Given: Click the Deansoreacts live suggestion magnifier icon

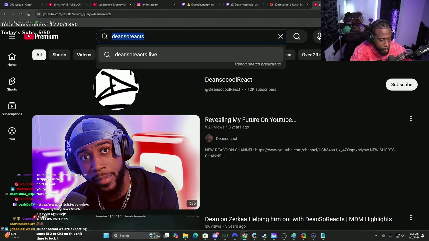Looking at the screenshot, I should coord(107,55).
